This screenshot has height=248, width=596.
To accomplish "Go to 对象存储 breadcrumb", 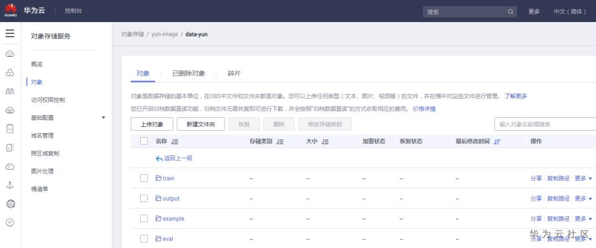I will coord(132,34).
